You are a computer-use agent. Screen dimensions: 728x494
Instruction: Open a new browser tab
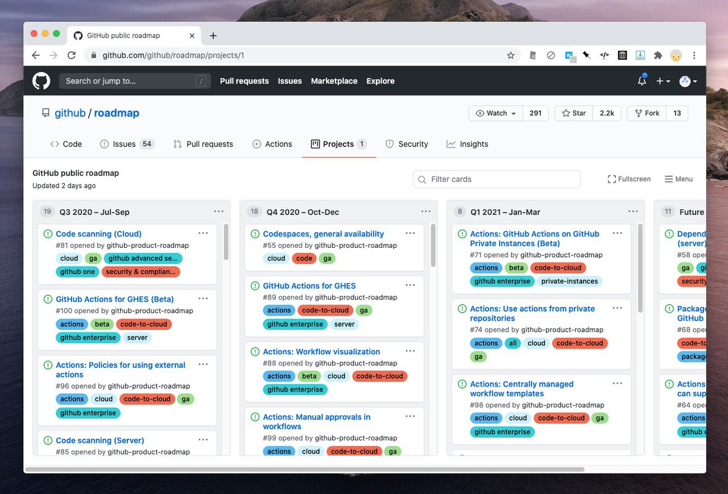[213, 35]
